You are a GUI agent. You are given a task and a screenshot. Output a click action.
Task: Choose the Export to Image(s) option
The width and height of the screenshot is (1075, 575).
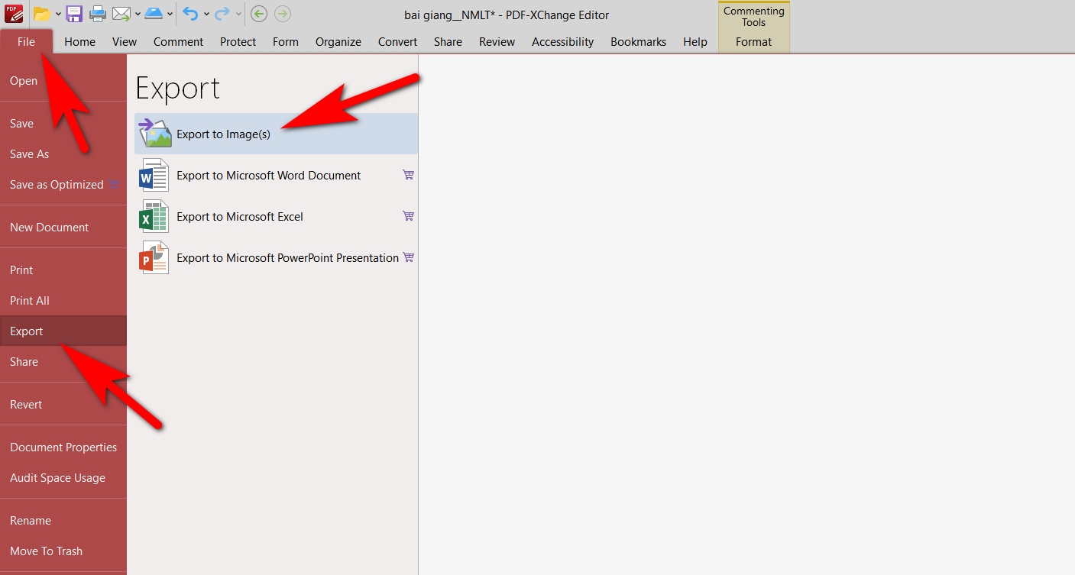[276, 134]
